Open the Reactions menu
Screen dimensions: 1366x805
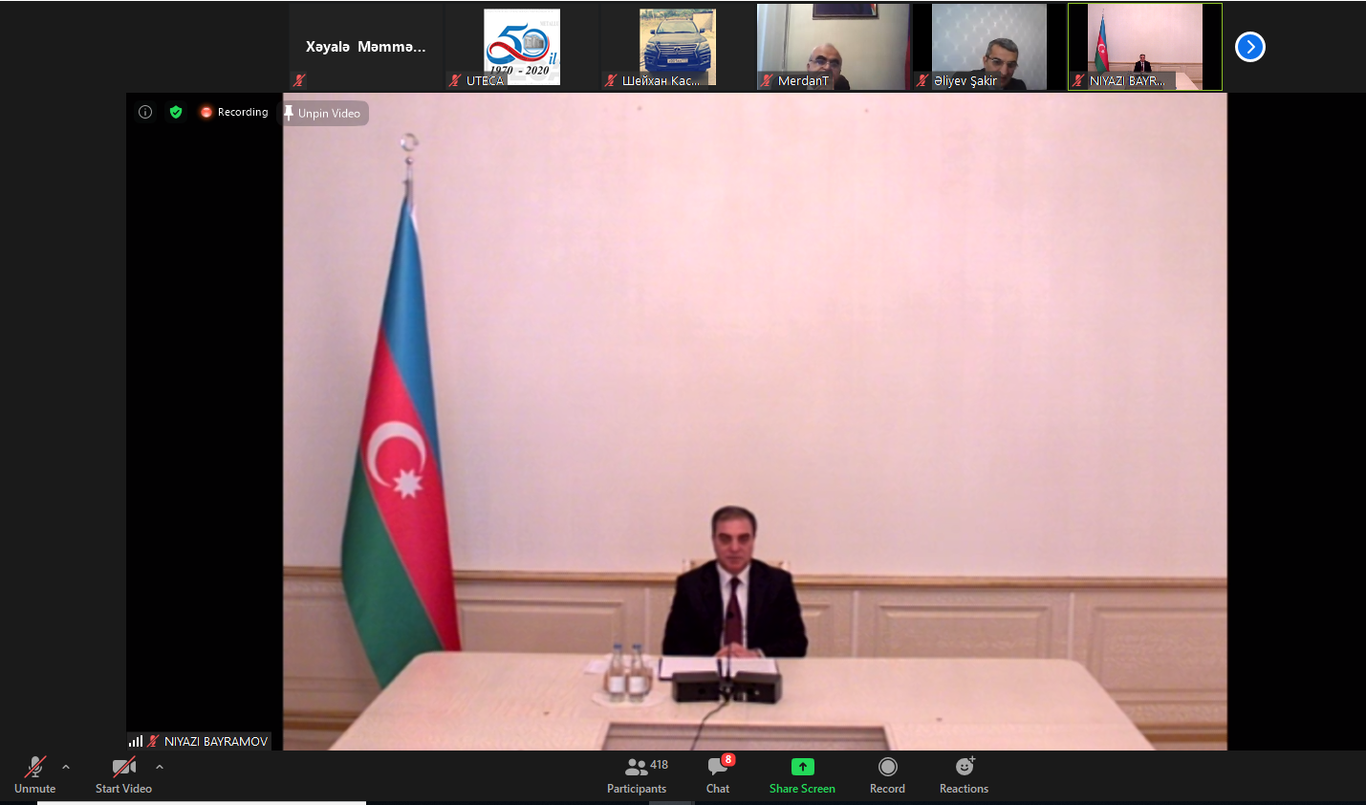point(964,775)
